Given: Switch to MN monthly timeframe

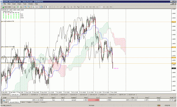Looking at the screenshot, I should pos(111,7).
